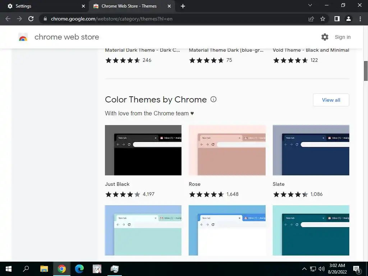
Task: Click the browser forward arrow
Action: (19, 19)
